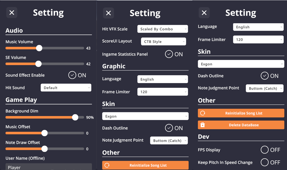Close the leftmost Setting panel
Viewport: 287px width, 170px height.
[12, 13]
